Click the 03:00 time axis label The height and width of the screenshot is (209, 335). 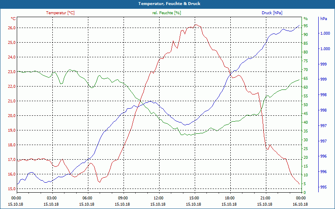coord(52,198)
